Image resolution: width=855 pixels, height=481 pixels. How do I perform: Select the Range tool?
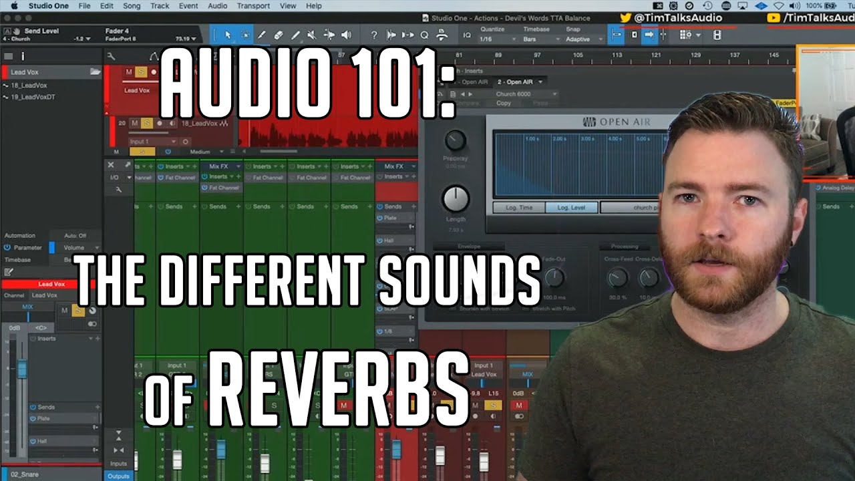point(245,35)
